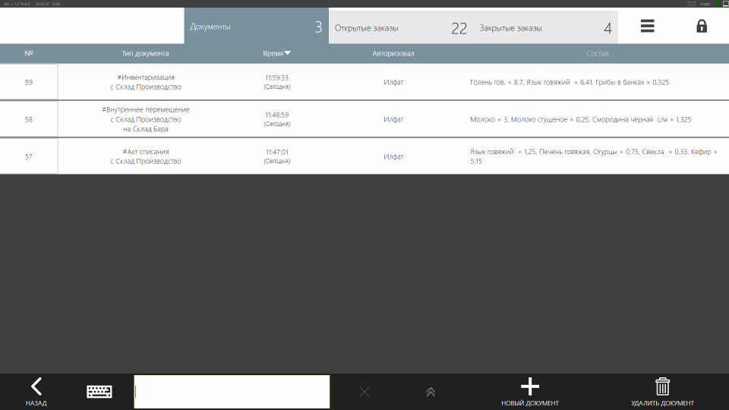The height and width of the screenshot is (410, 729).
Task: Select document number 57
Action: pos(29,156)
